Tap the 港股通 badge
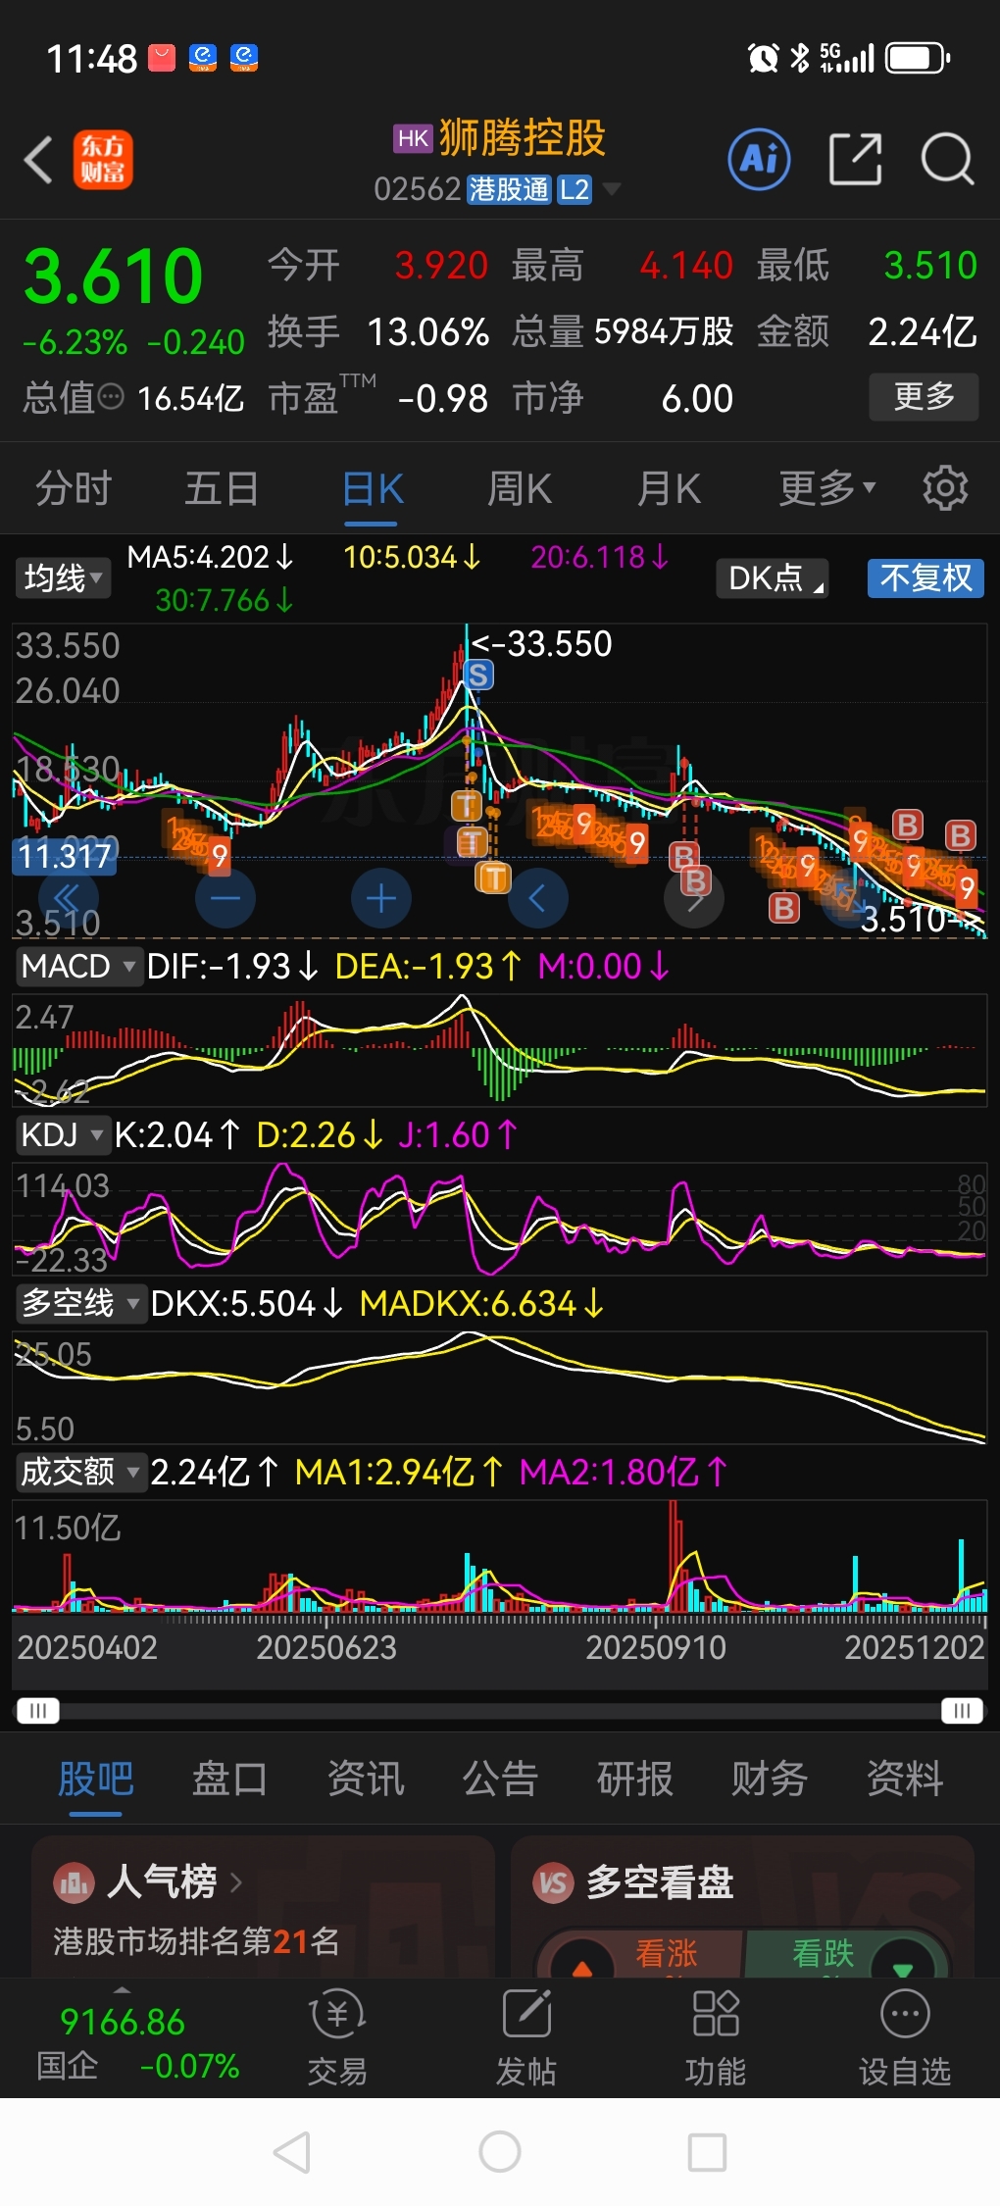The width and height of the screenshot is (1000, 2206). coord(509,189)
